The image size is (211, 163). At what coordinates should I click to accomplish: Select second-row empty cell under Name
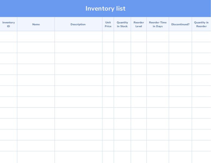36,48
